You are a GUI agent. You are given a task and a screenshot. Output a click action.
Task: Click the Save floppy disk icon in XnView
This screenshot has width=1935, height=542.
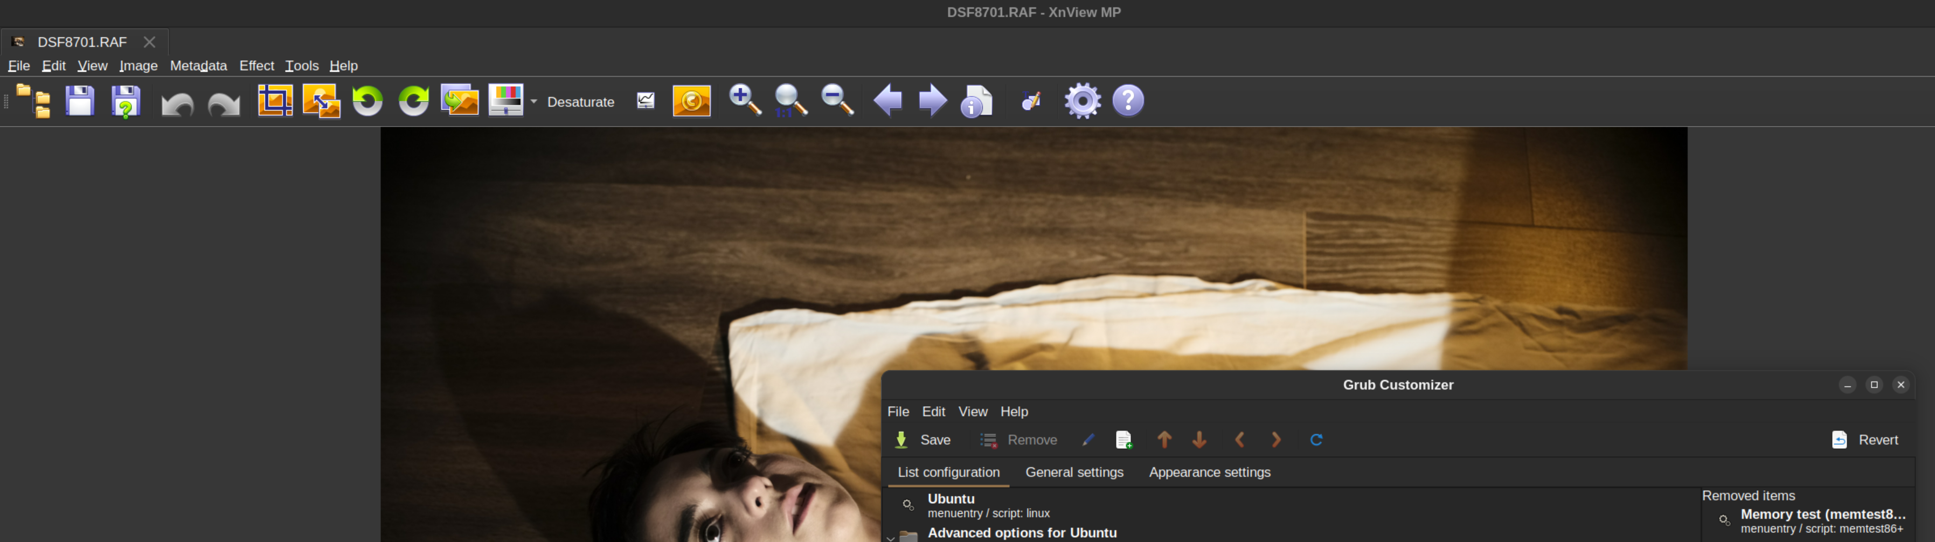point(80,101)
